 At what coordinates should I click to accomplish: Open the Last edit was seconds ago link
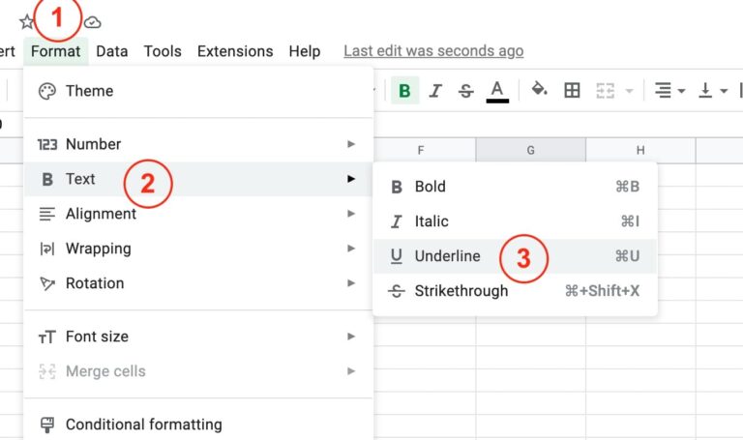(x=433, y=51)
